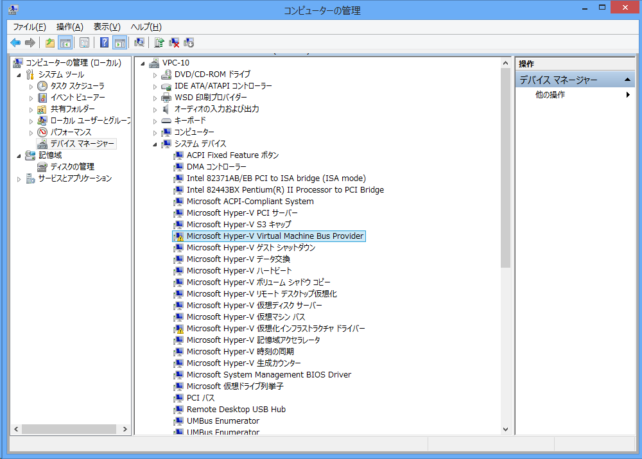
Task: Collapse the デバイス マネージャー actions section arrow
Action: pos(627,80)
